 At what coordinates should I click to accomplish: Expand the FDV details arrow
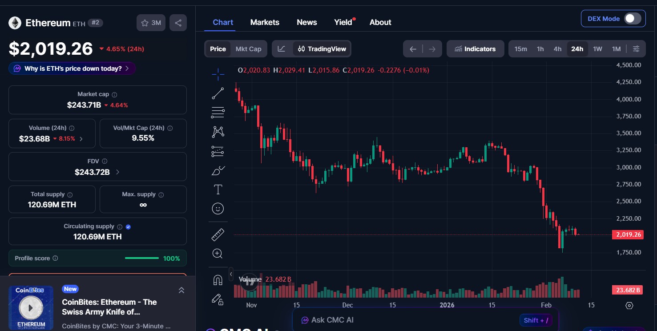click(x=117, y=172)
